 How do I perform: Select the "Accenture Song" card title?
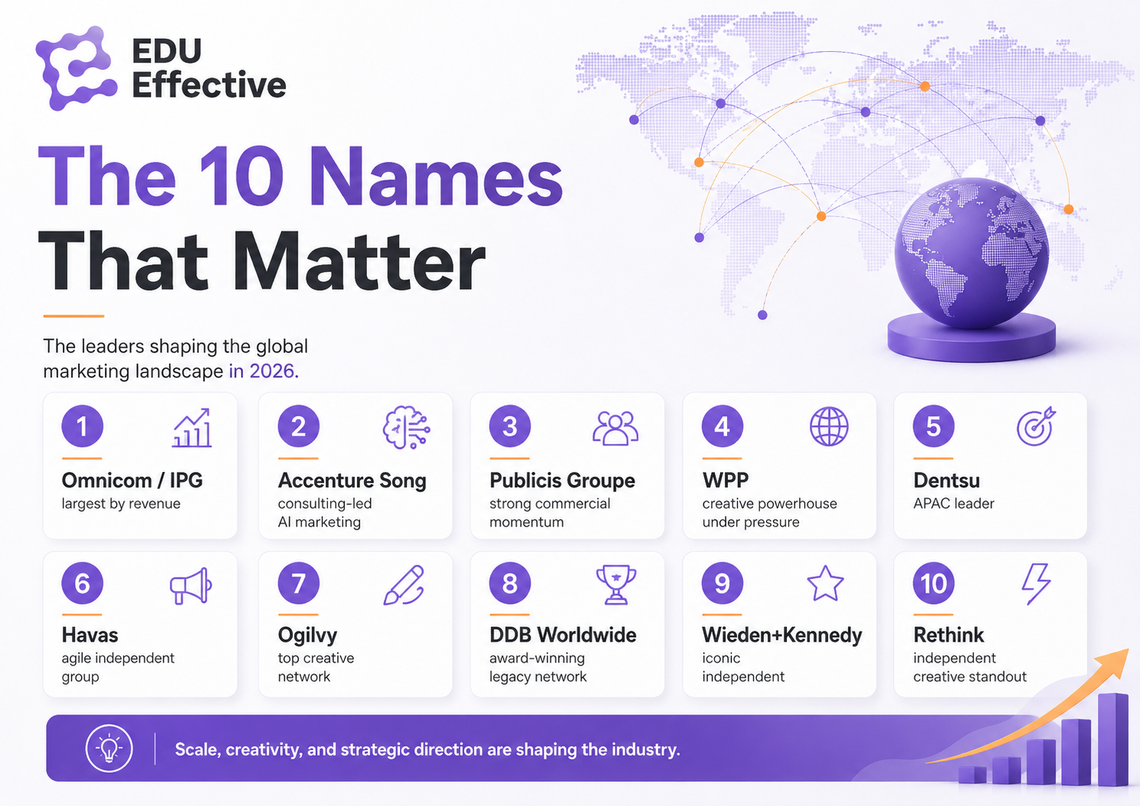point(352,481)
